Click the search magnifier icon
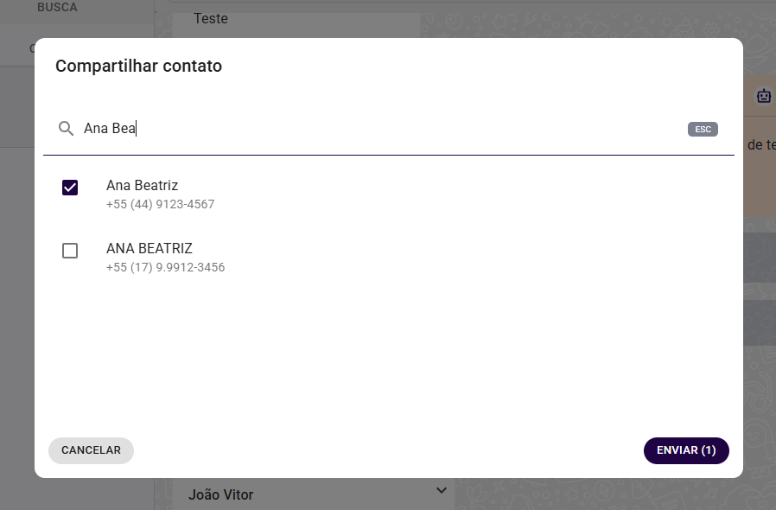Image resolution: width=776 pixels, height=510 pixels. 66,128
